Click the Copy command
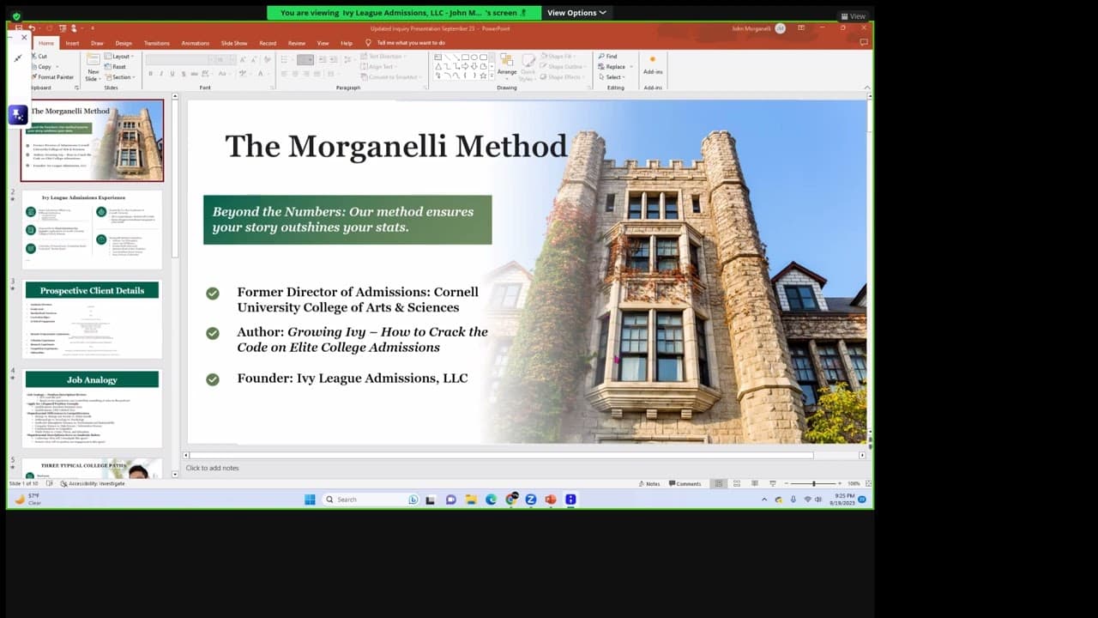Screen dimensions: 1098x618 [41, 66]
